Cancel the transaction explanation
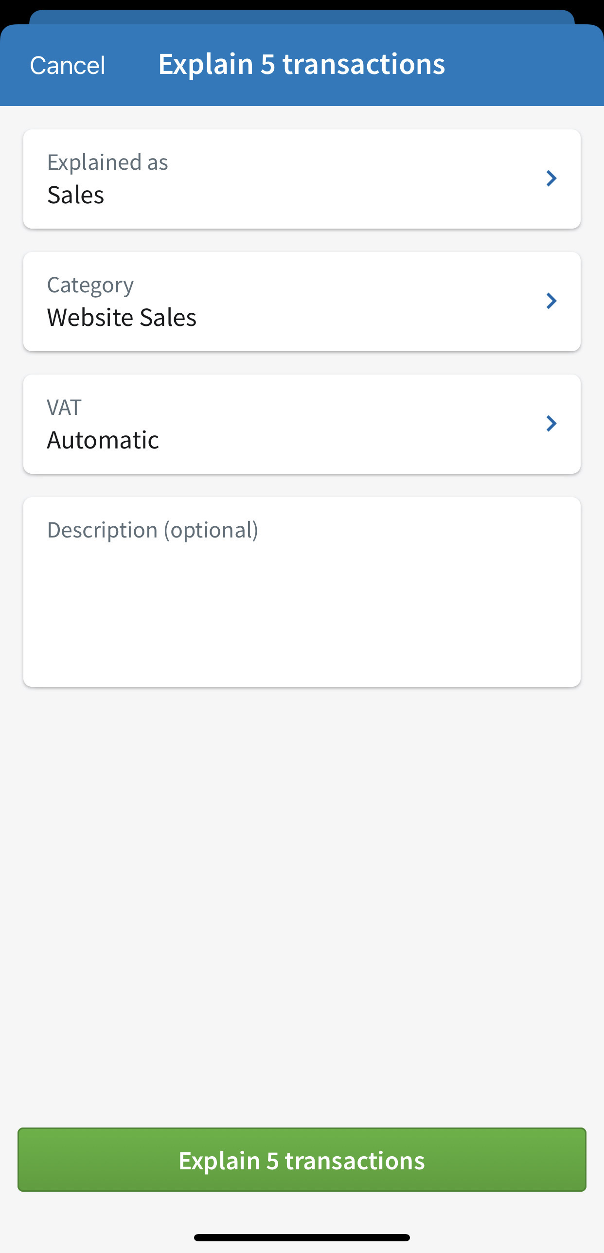Screen dimensions: 604x1253 pos(68,64)
